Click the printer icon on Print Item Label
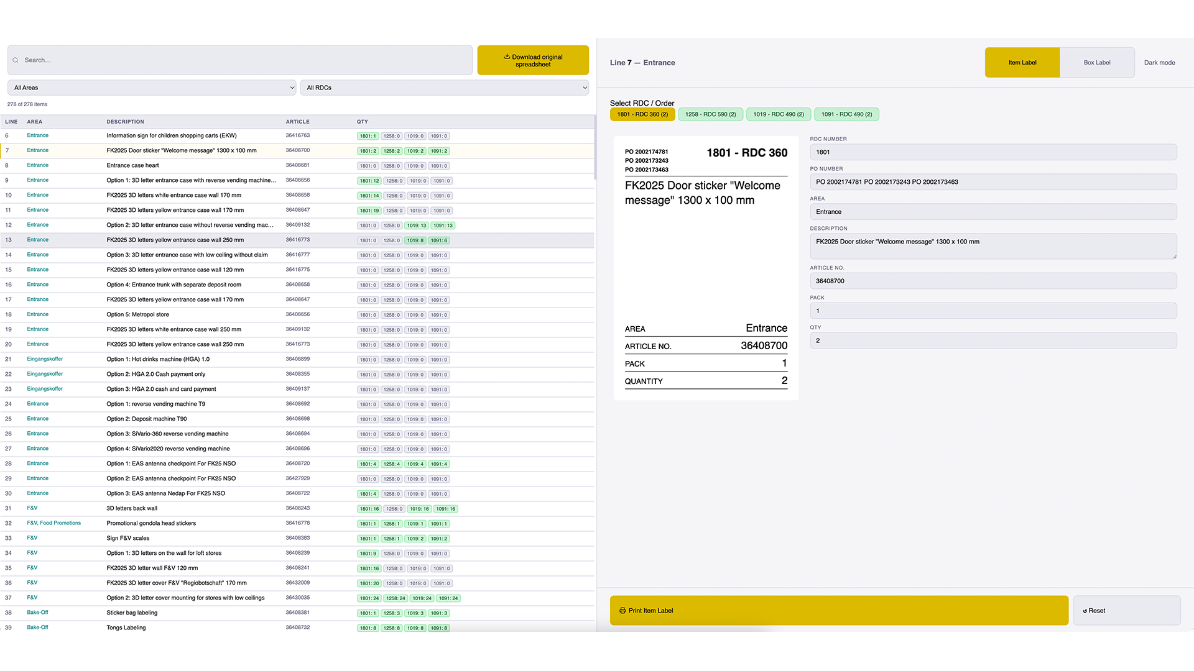Screen dimensions: 1194x671 pos(622,611)
